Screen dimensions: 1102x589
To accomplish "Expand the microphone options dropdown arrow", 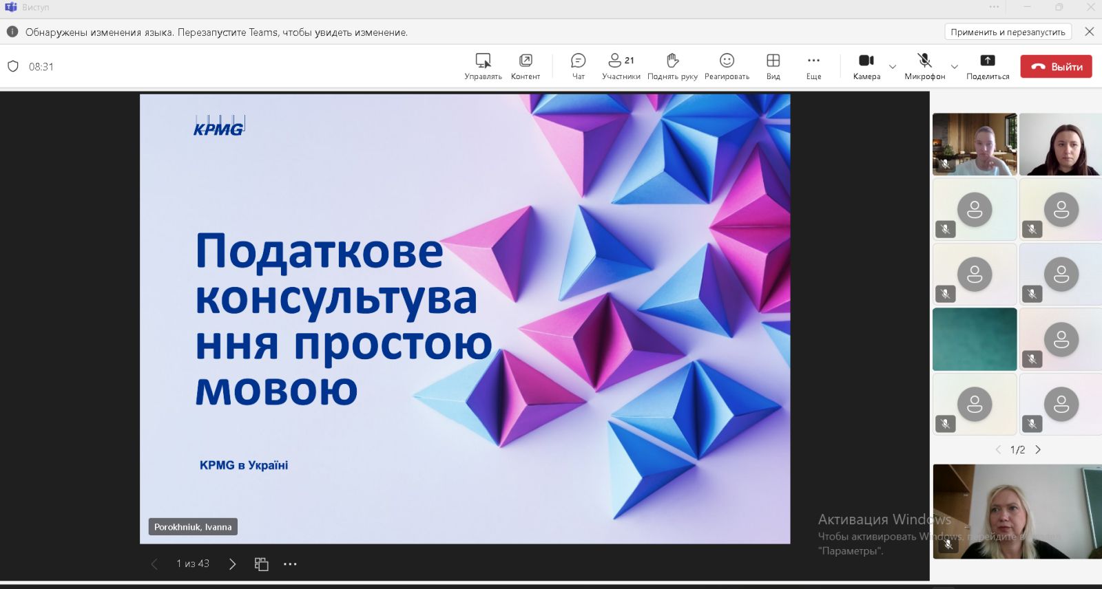I will (954, 67).
